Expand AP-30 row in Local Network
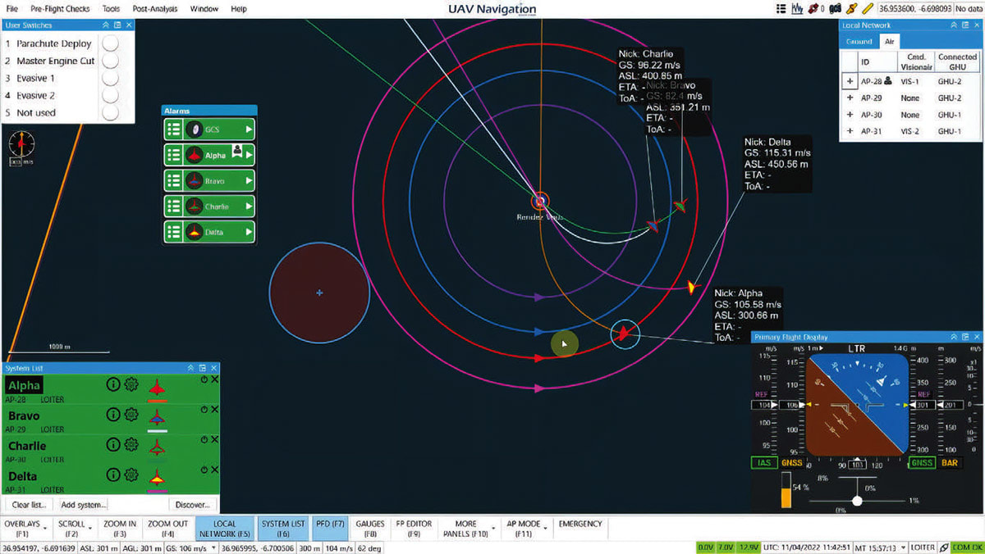The image size is (985, 554). [850, 115]
